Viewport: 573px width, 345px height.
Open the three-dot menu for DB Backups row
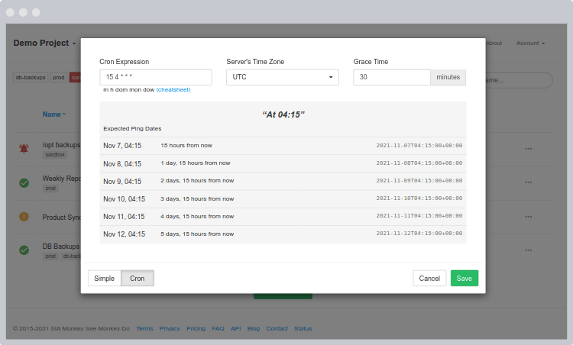529,250
